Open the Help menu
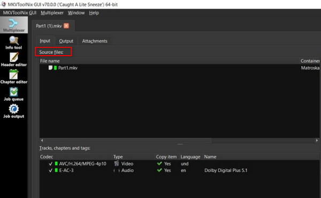The height and width of the screenshot is (198, 321). coord(94,13)
